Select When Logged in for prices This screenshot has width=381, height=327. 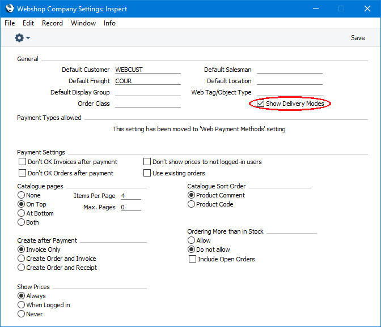(22, 305)
